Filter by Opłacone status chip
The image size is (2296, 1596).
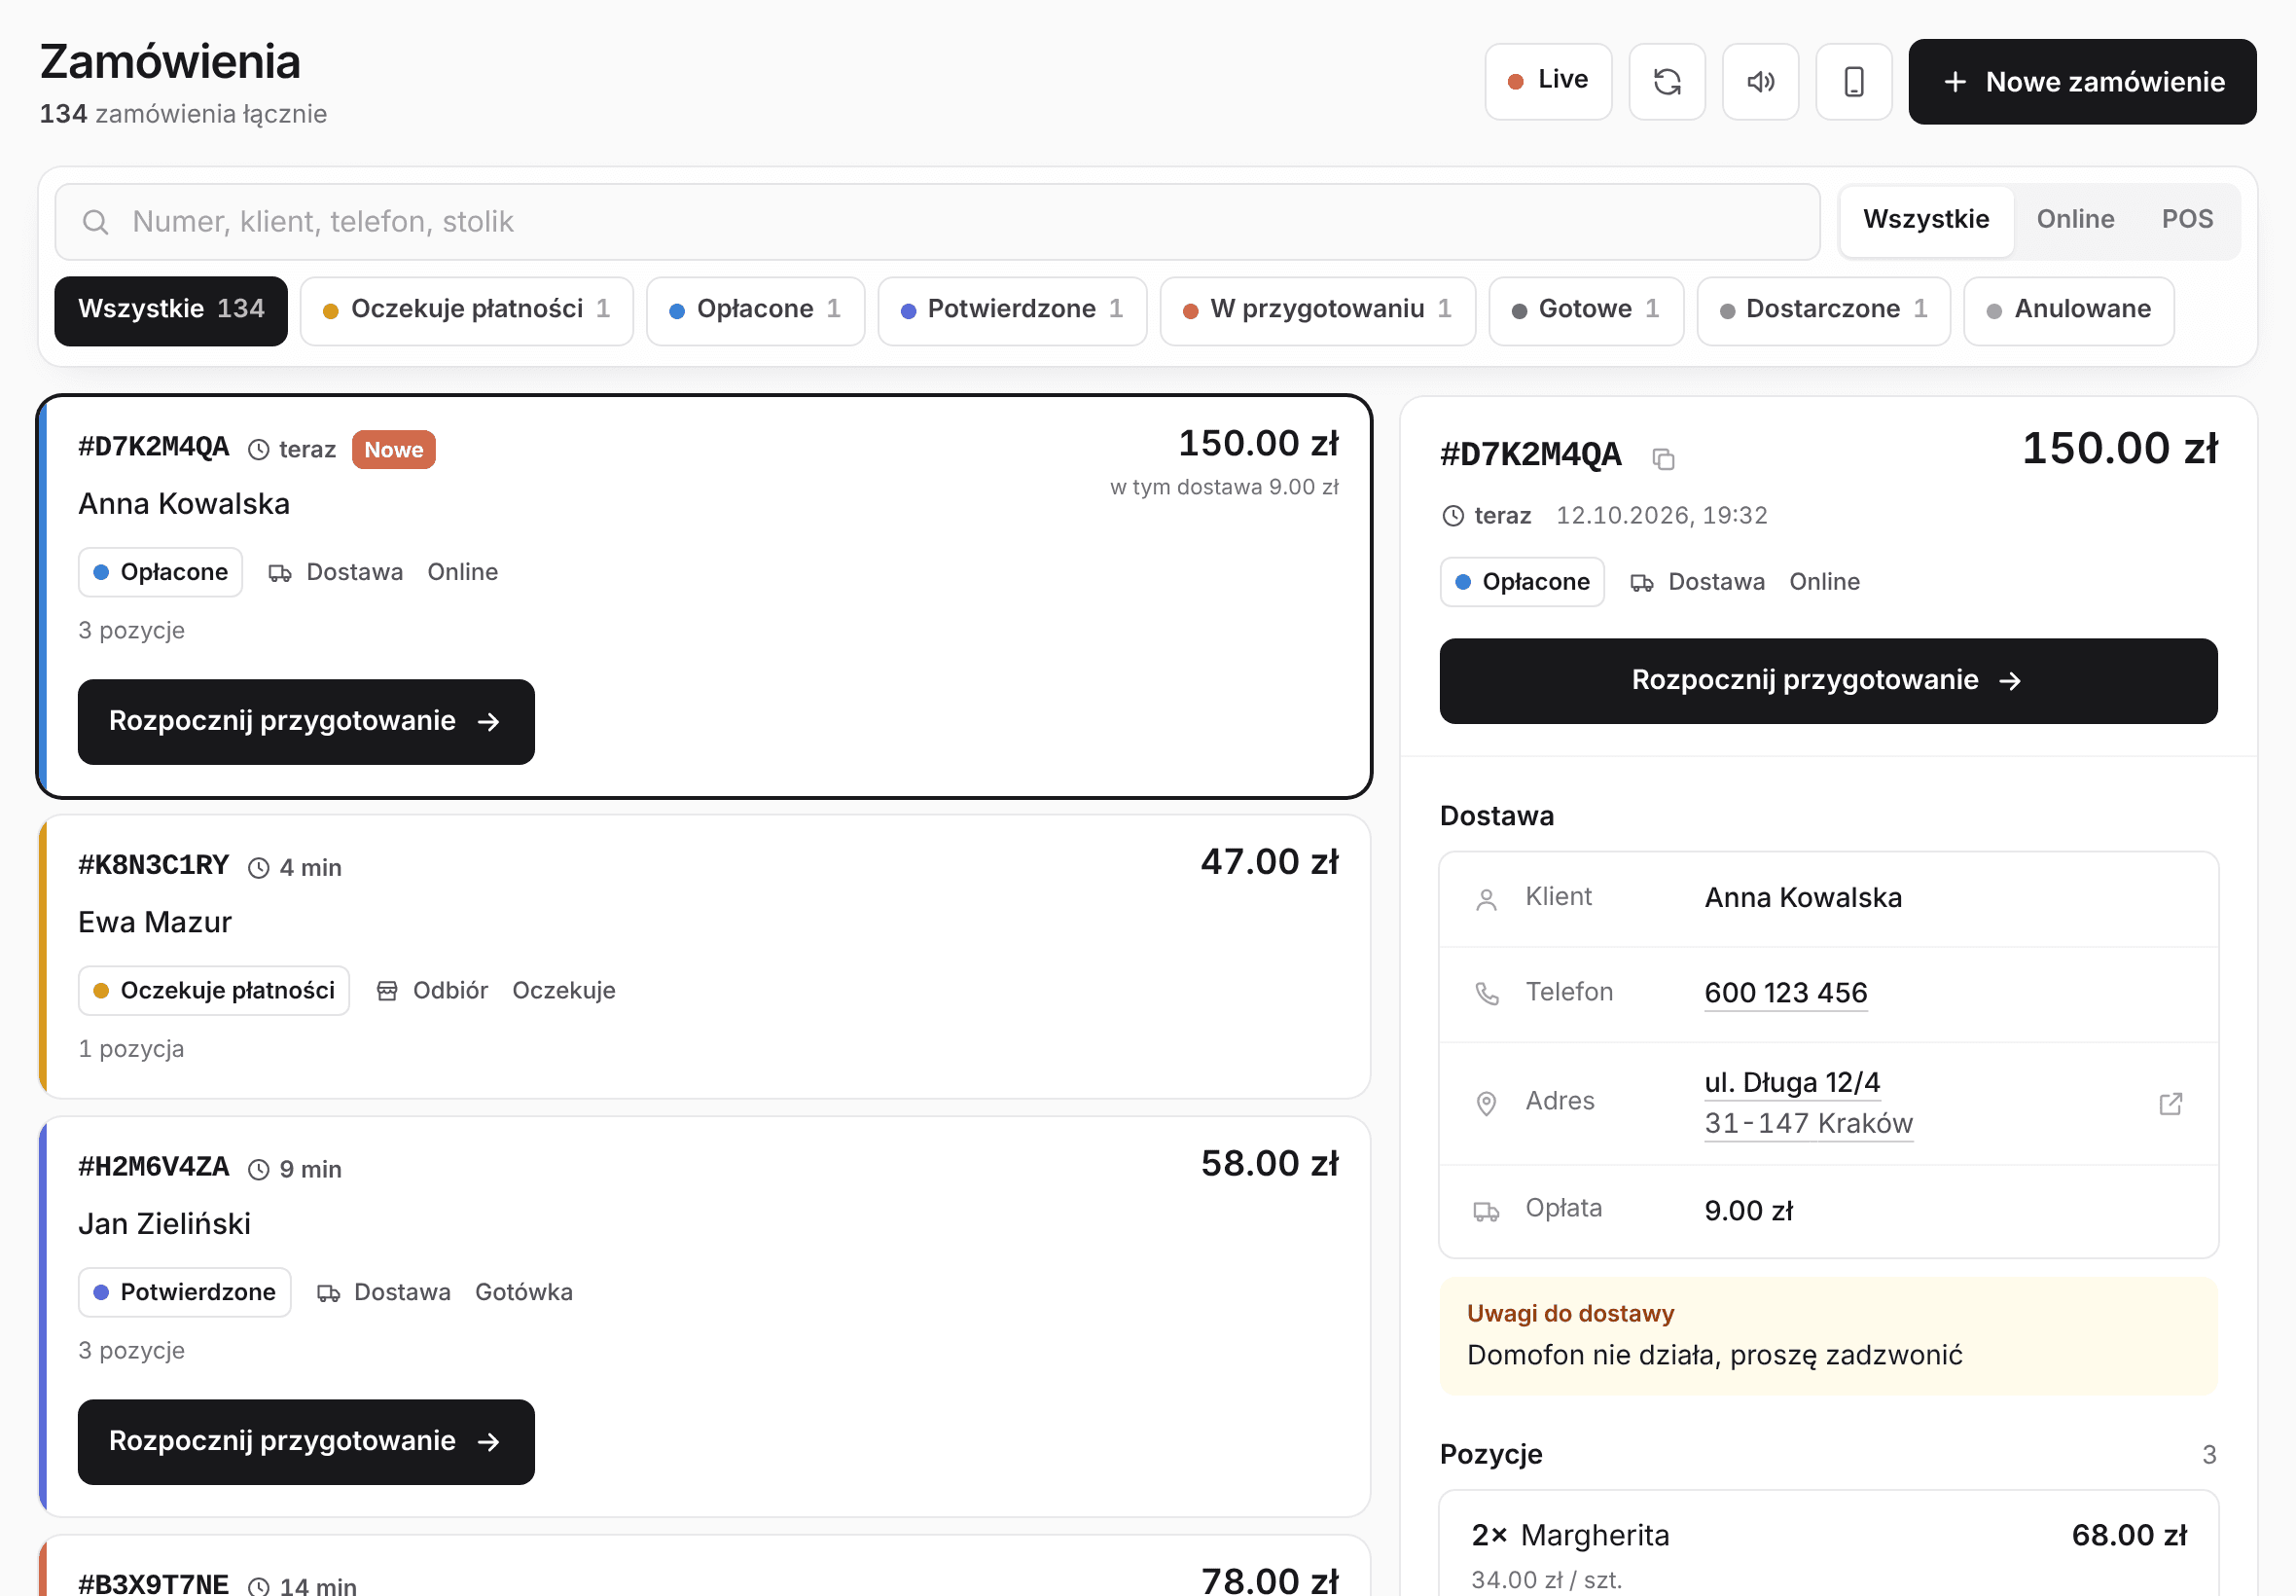(755, 311)
